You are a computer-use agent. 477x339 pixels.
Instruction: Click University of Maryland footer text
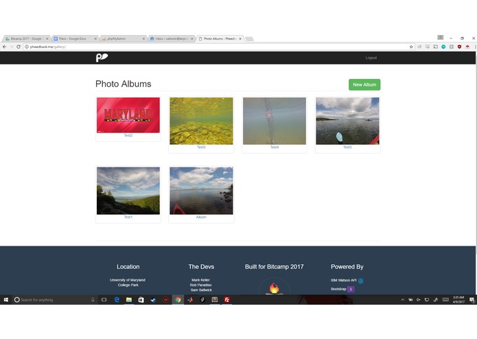point(128,280)
